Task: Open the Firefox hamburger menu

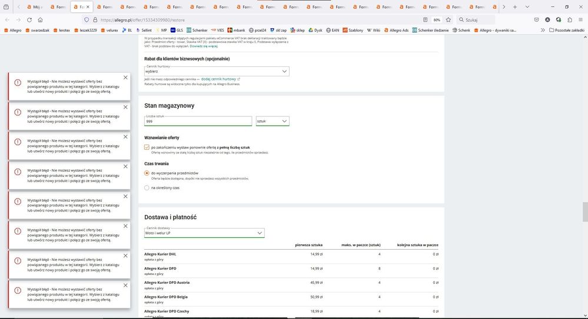Action: 581,19
